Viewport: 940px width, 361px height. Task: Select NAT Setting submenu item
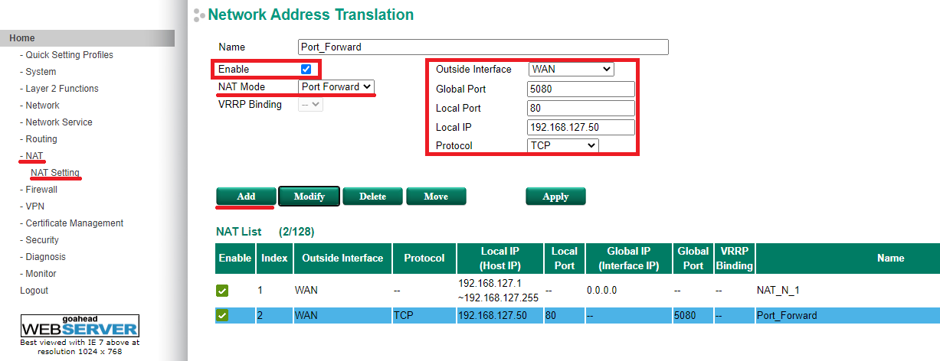(x=55, y=173)
